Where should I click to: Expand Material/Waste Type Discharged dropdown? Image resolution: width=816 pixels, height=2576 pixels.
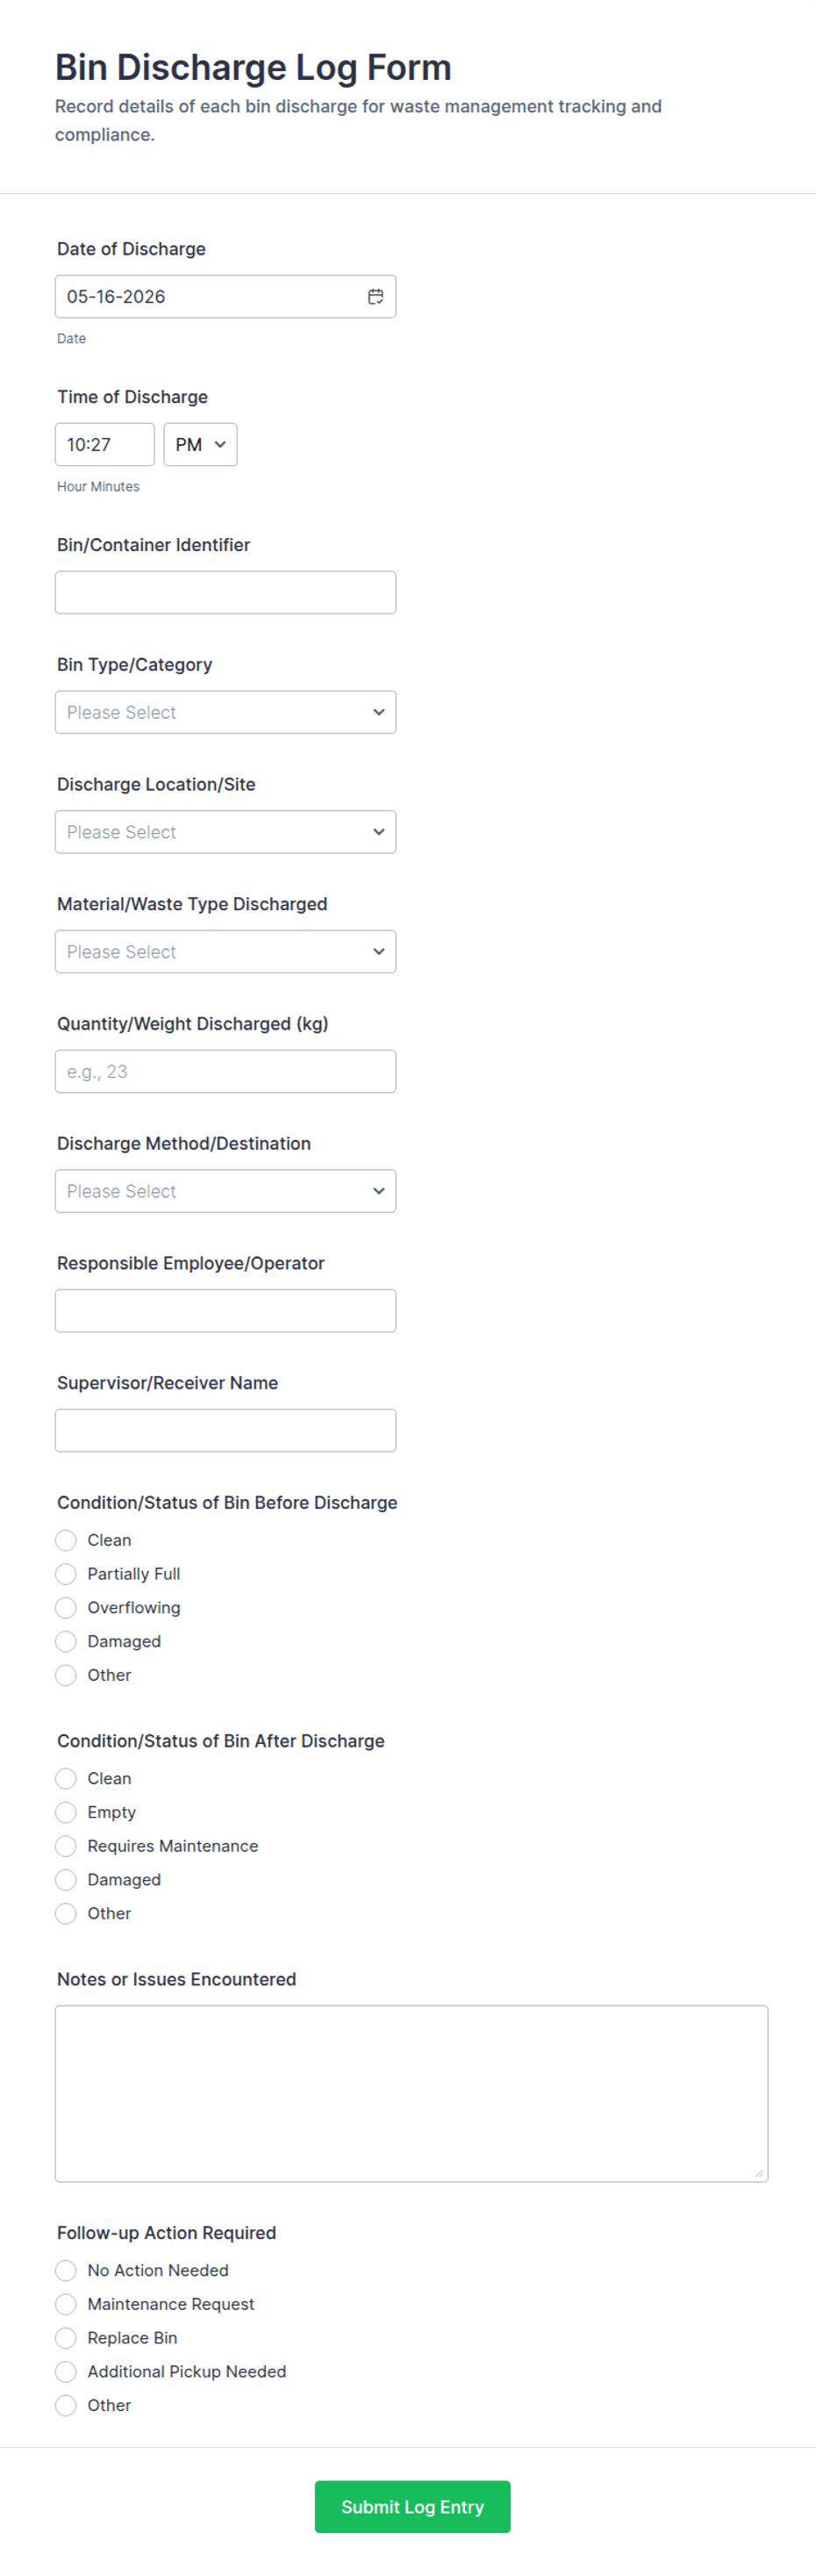(225, 952)
